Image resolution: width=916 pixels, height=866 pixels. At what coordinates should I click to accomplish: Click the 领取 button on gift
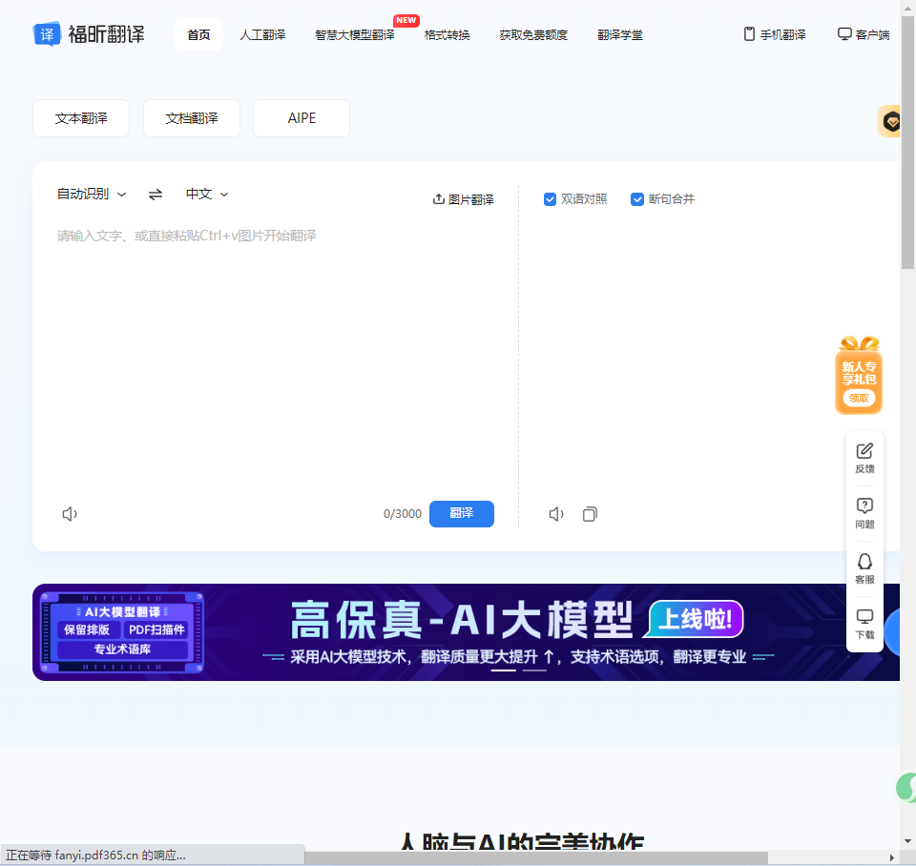pyautogui.click(x=859, y=399)
